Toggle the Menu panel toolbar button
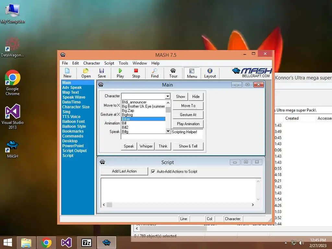The height and width of the screenshot is (249, 332). [192, 73]
